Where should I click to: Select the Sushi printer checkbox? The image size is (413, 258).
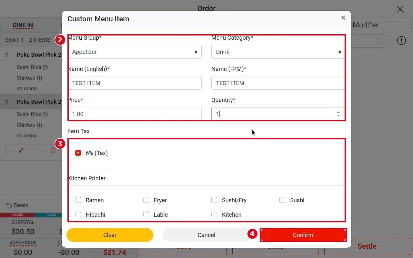tap(282, 200)
